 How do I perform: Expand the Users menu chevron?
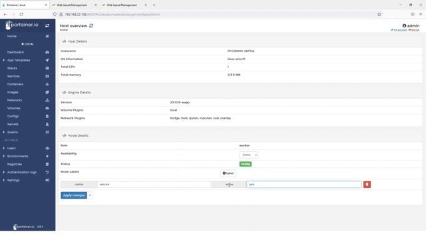(x=3, y=148)
